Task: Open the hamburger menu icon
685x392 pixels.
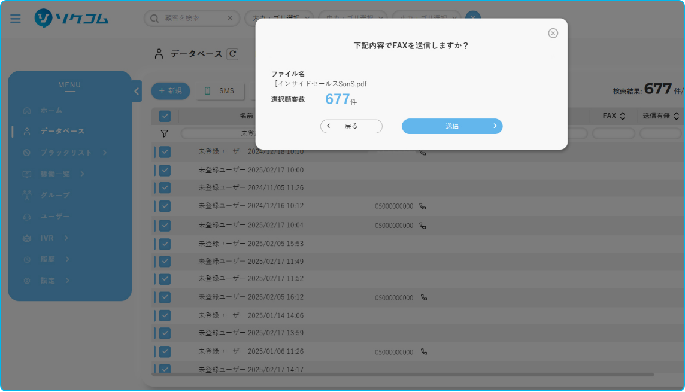Action: point(16,19)
